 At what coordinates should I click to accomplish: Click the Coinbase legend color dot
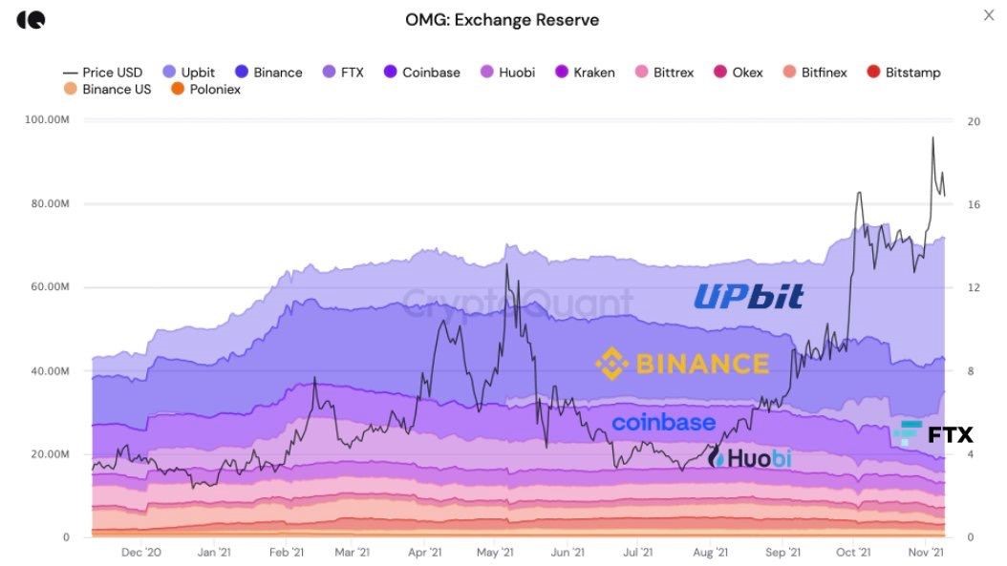(x=389, y=73)
